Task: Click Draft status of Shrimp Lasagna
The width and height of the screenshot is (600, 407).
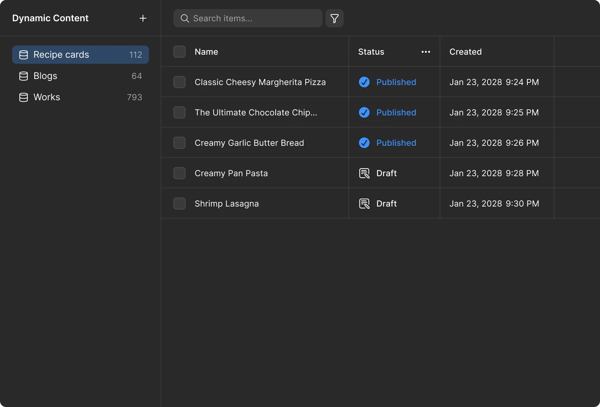Action: pos(386,204)
